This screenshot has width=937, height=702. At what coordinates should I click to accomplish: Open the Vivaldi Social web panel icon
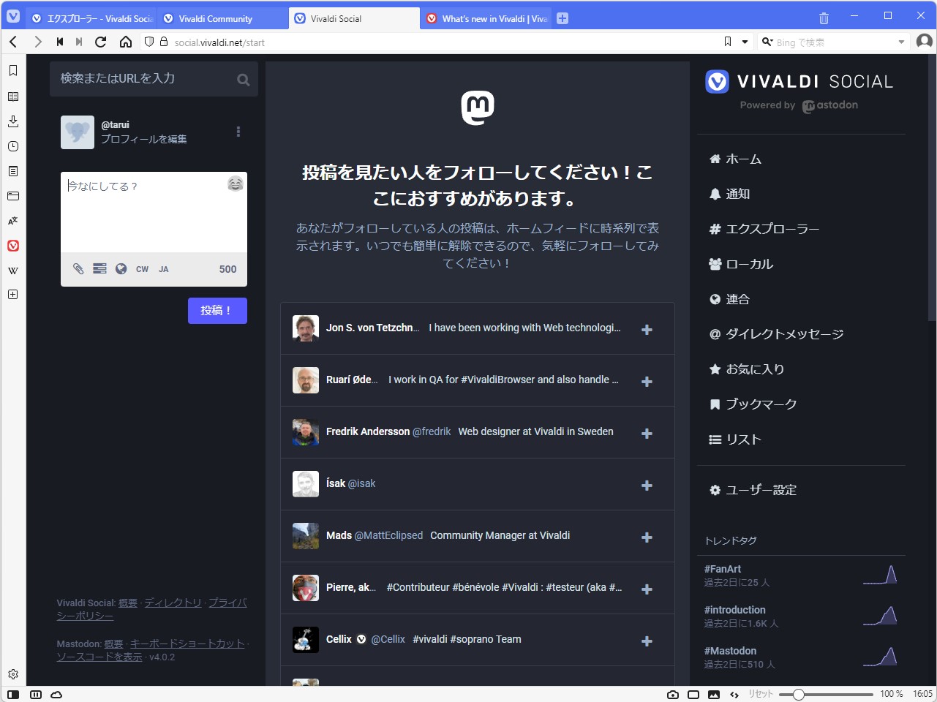coord(12,246)
